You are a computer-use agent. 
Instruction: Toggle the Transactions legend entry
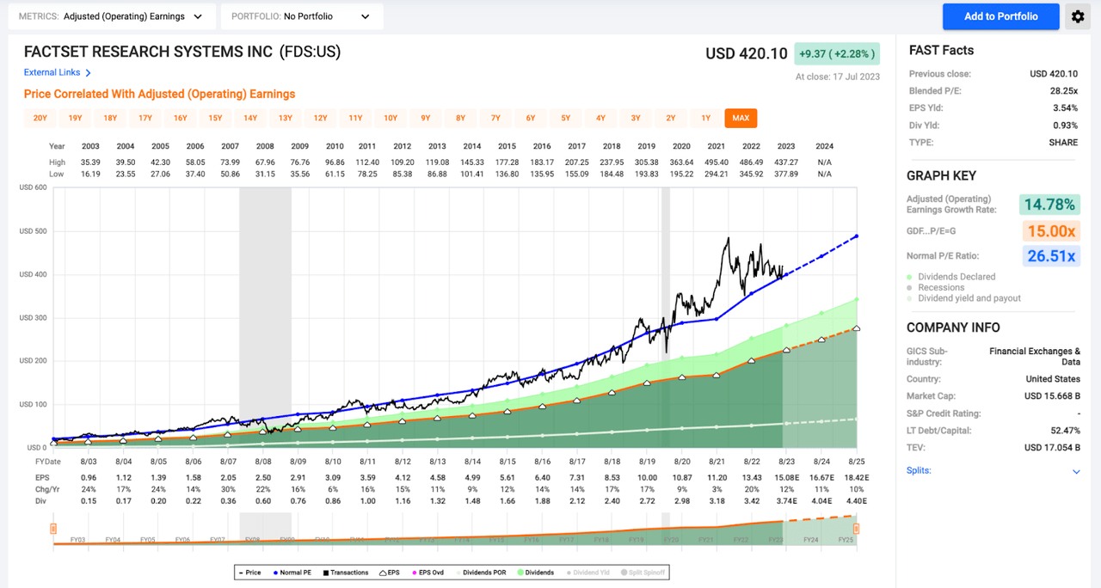click(x=348, y=572)
